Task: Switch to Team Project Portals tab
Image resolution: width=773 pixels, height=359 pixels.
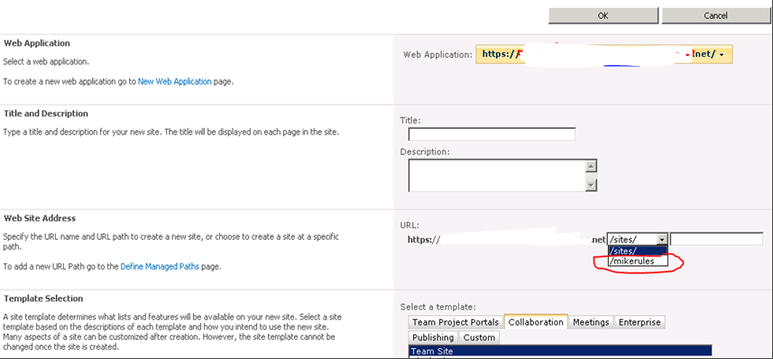Action: (456, 322)
